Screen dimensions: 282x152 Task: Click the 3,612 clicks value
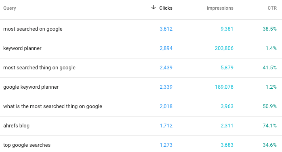click(166, 29)
